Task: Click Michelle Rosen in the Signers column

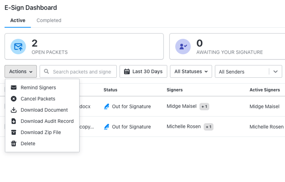Action: pos(184,127)
